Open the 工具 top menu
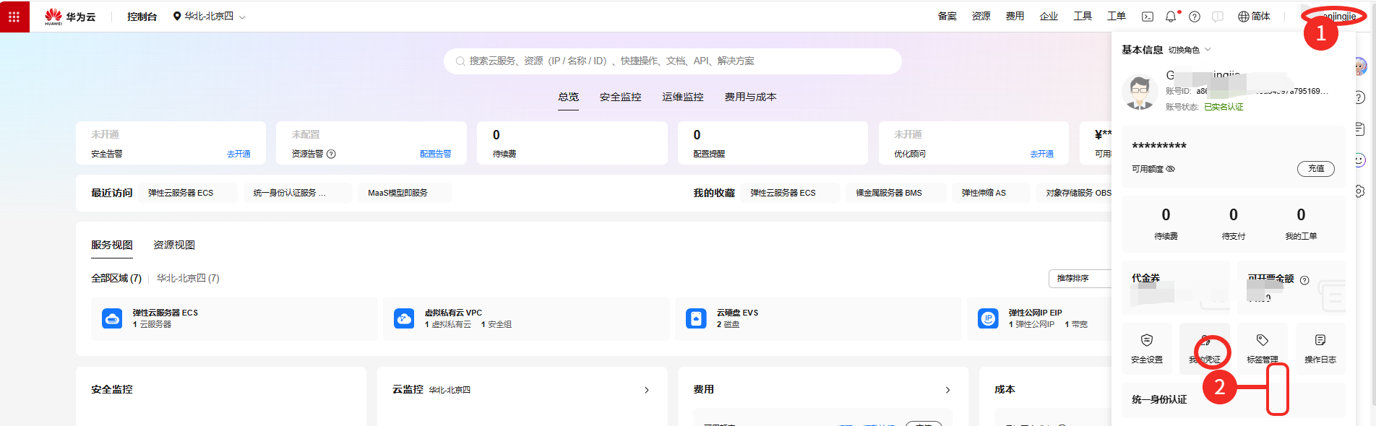This screenshot has height=426, width=1376. click(x=1083, y=17)
